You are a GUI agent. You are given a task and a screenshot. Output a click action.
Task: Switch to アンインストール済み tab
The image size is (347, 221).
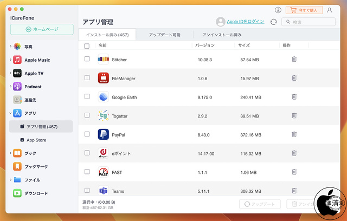click(222, 35)
